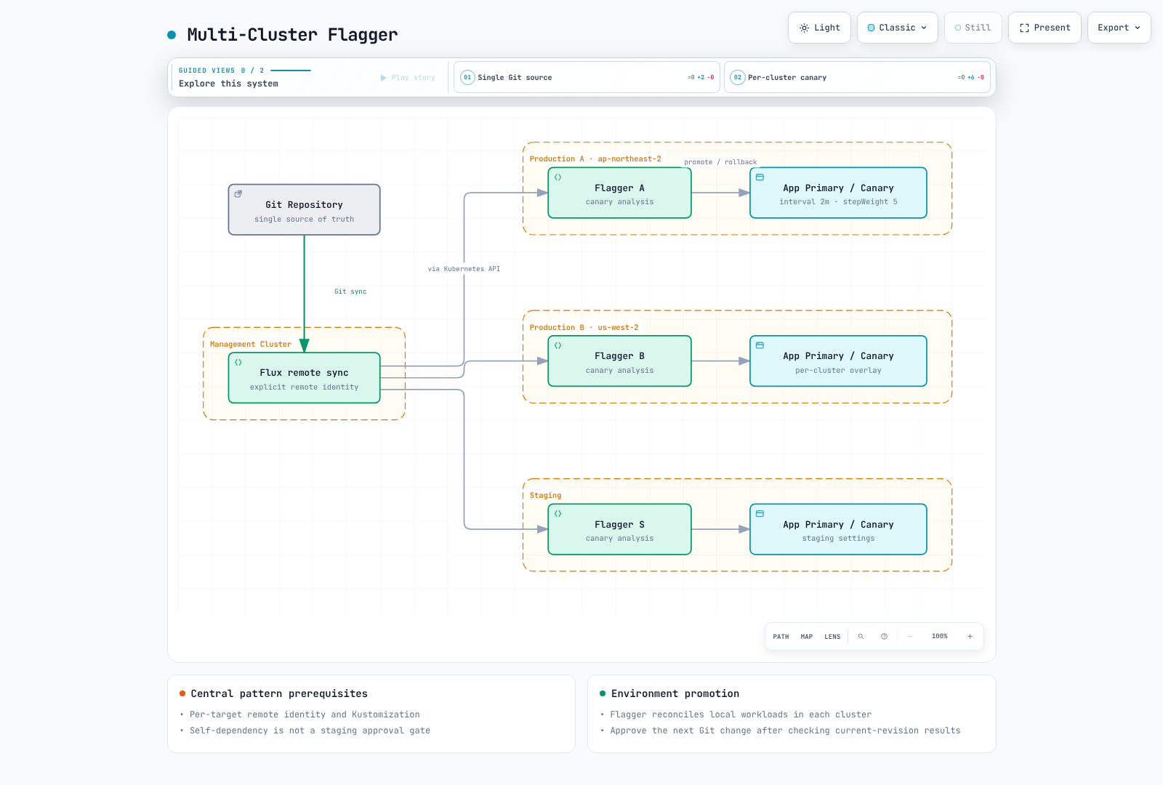Open the Classic style dropdown

(x=897, y=28)
